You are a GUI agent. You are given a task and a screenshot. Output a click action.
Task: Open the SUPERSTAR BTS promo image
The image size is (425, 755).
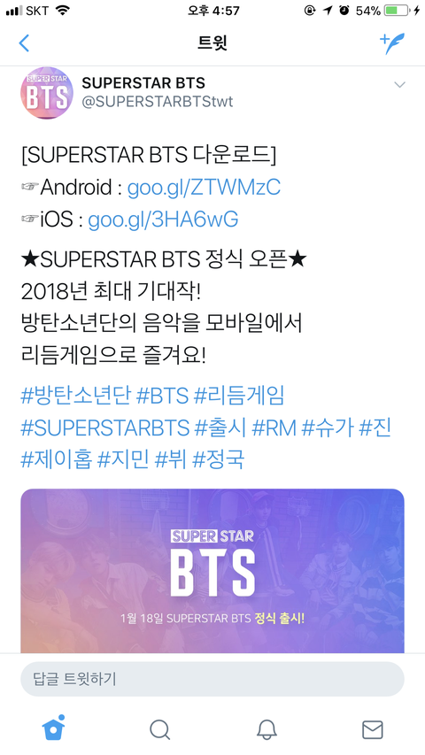pyautogui.click(x=212, y=571)
